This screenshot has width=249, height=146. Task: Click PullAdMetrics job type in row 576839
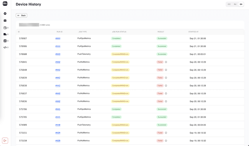pyautogui.click(x=83, y=78)
